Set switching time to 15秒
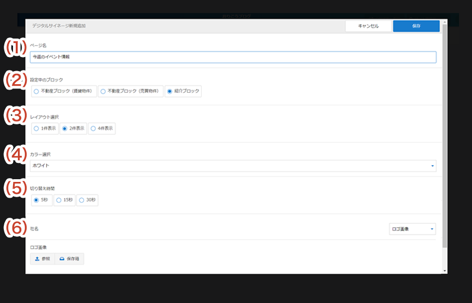472x303 pixels. 59,200
